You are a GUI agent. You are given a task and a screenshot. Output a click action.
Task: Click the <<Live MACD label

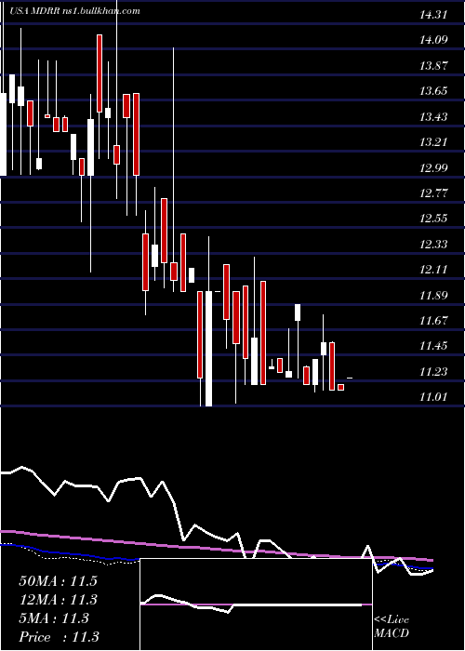tap(392, 627)
